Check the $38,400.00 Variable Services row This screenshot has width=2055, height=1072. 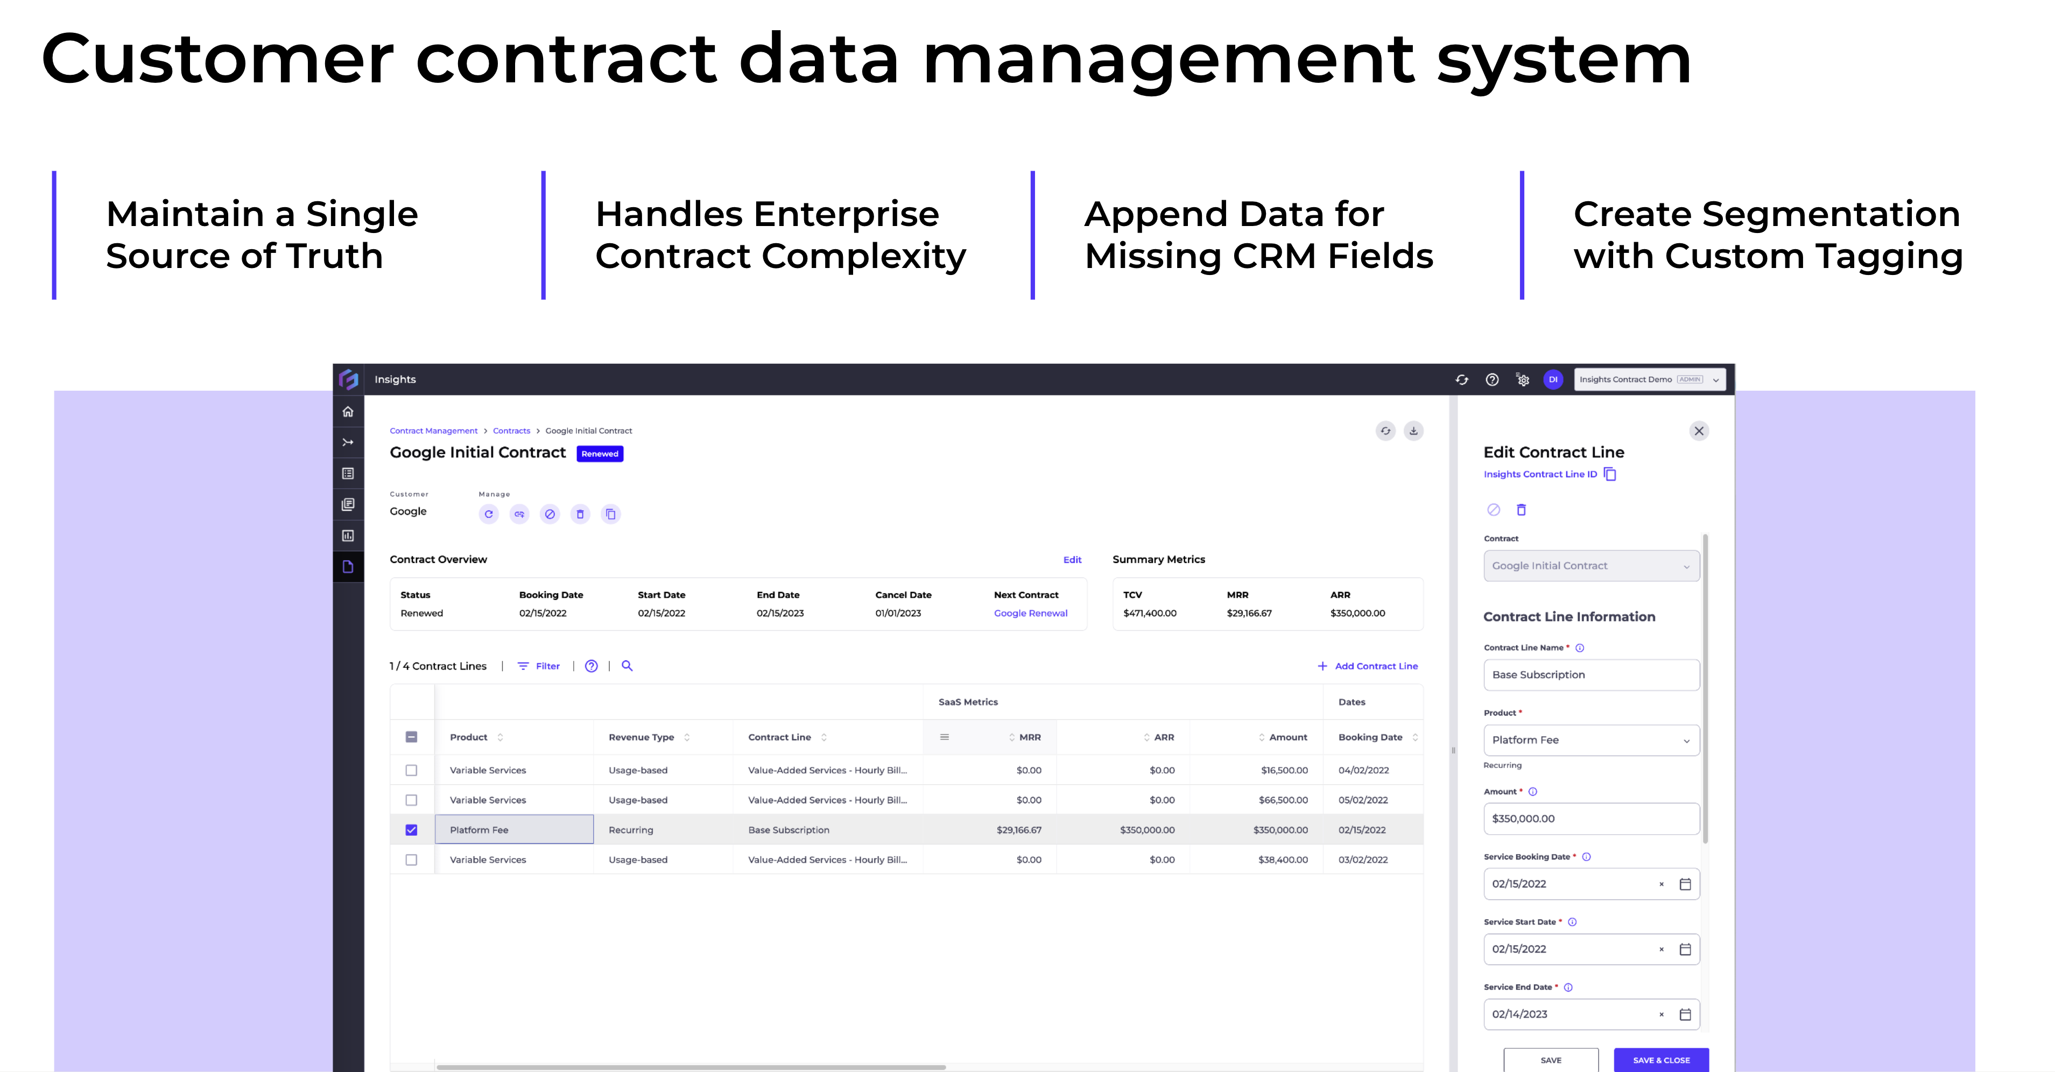coord(412,860)
